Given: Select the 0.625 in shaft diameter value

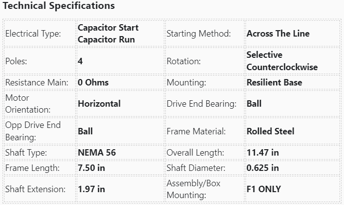Looking at the screenshot, I should (262, 168).
